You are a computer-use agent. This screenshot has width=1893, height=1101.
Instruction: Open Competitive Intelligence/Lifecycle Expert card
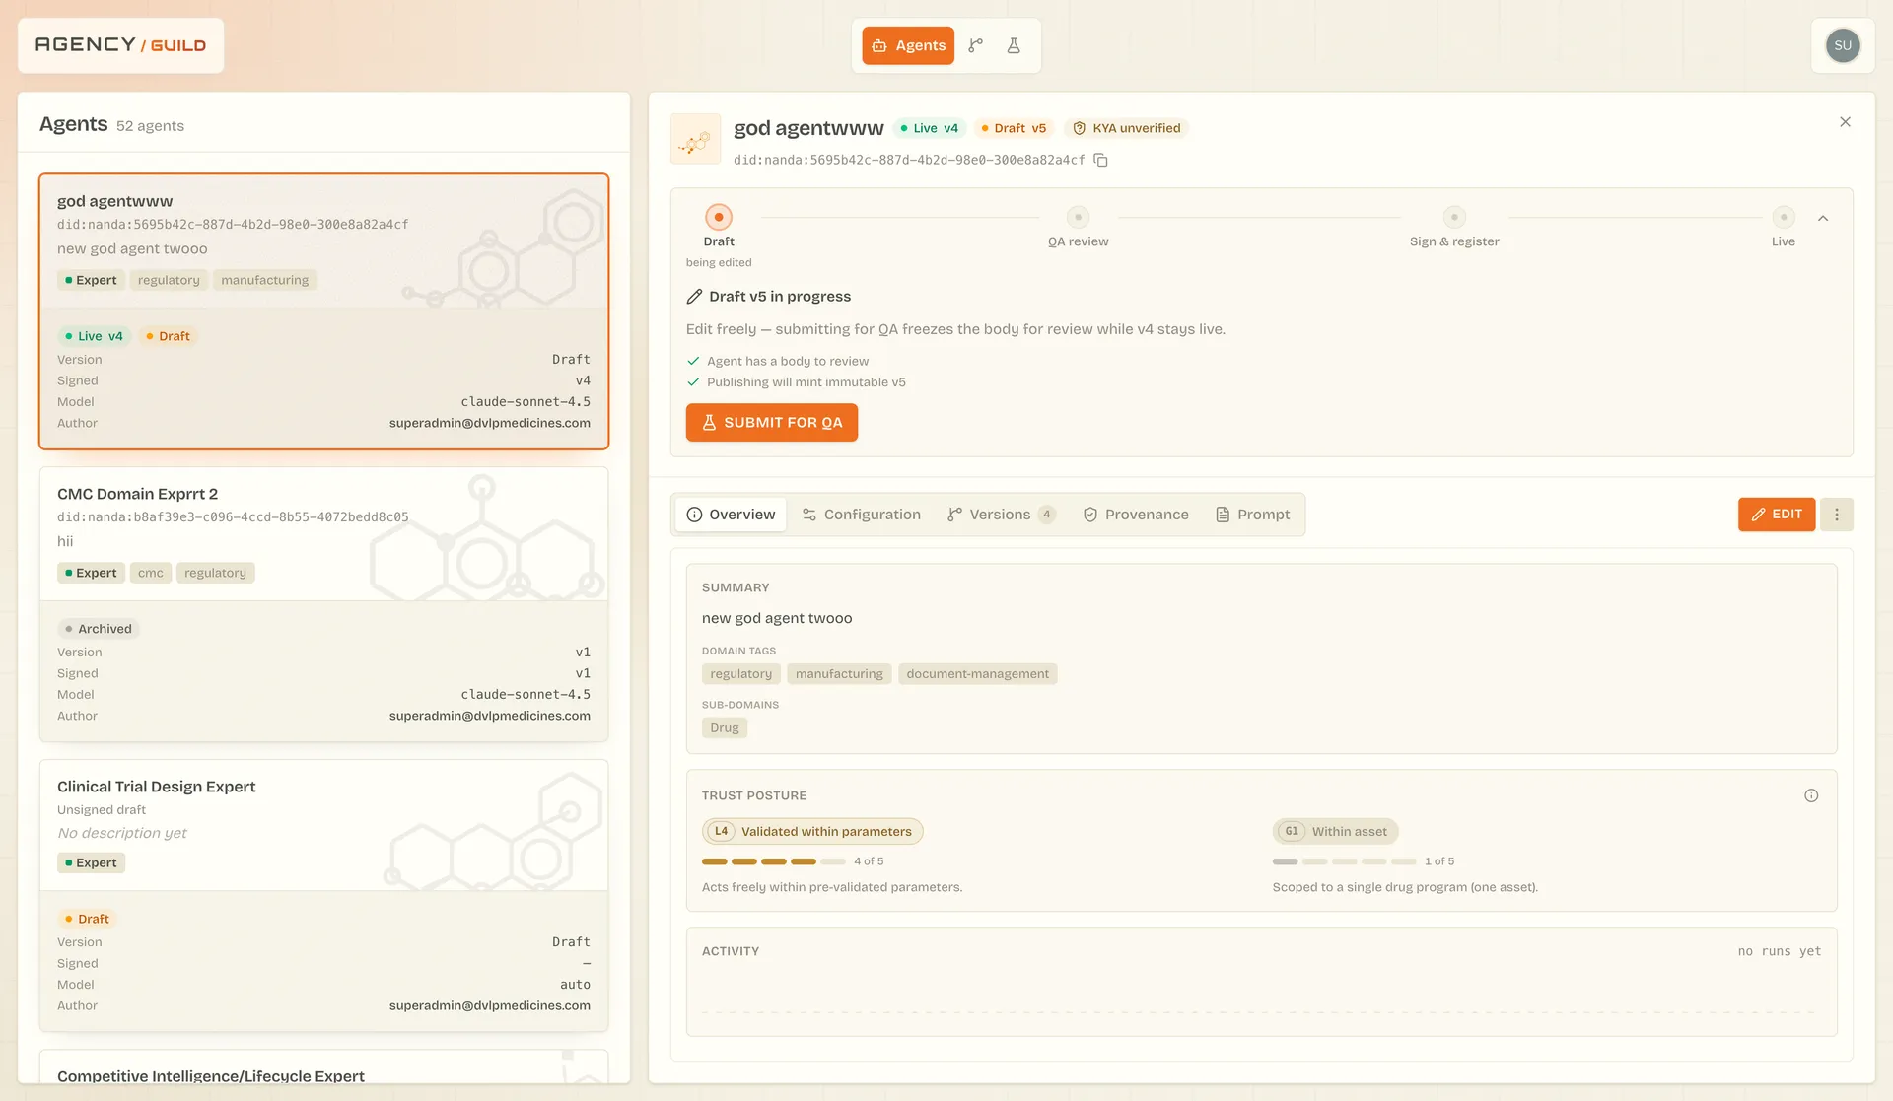(x=323, y=1067)
